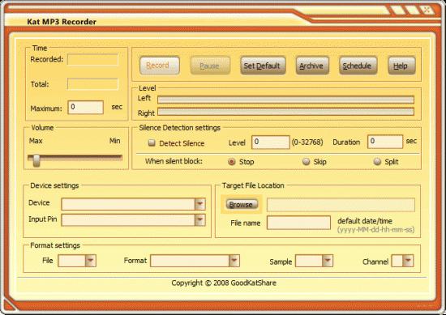
Task: Close the Kat MP3 Recorder window
Action: [x=427, y=10]
